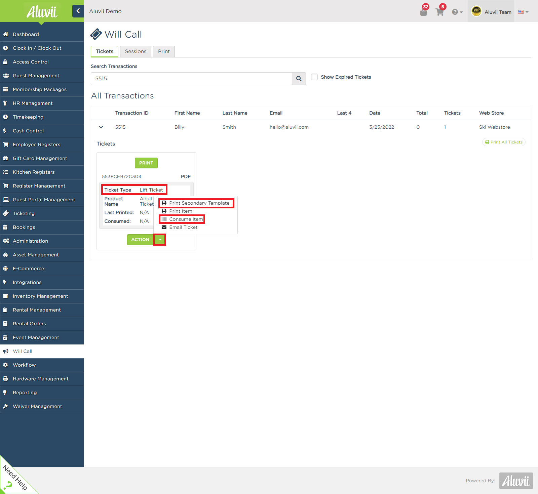The height and width of the screenshot is (494, 538).
Task: Open Administration in the sidebar
Action: click(42, 241)
